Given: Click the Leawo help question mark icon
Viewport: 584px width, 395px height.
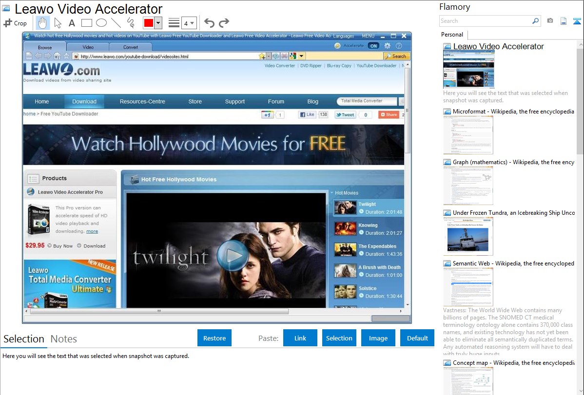Looking at the screenshot, I should point(399,46).
